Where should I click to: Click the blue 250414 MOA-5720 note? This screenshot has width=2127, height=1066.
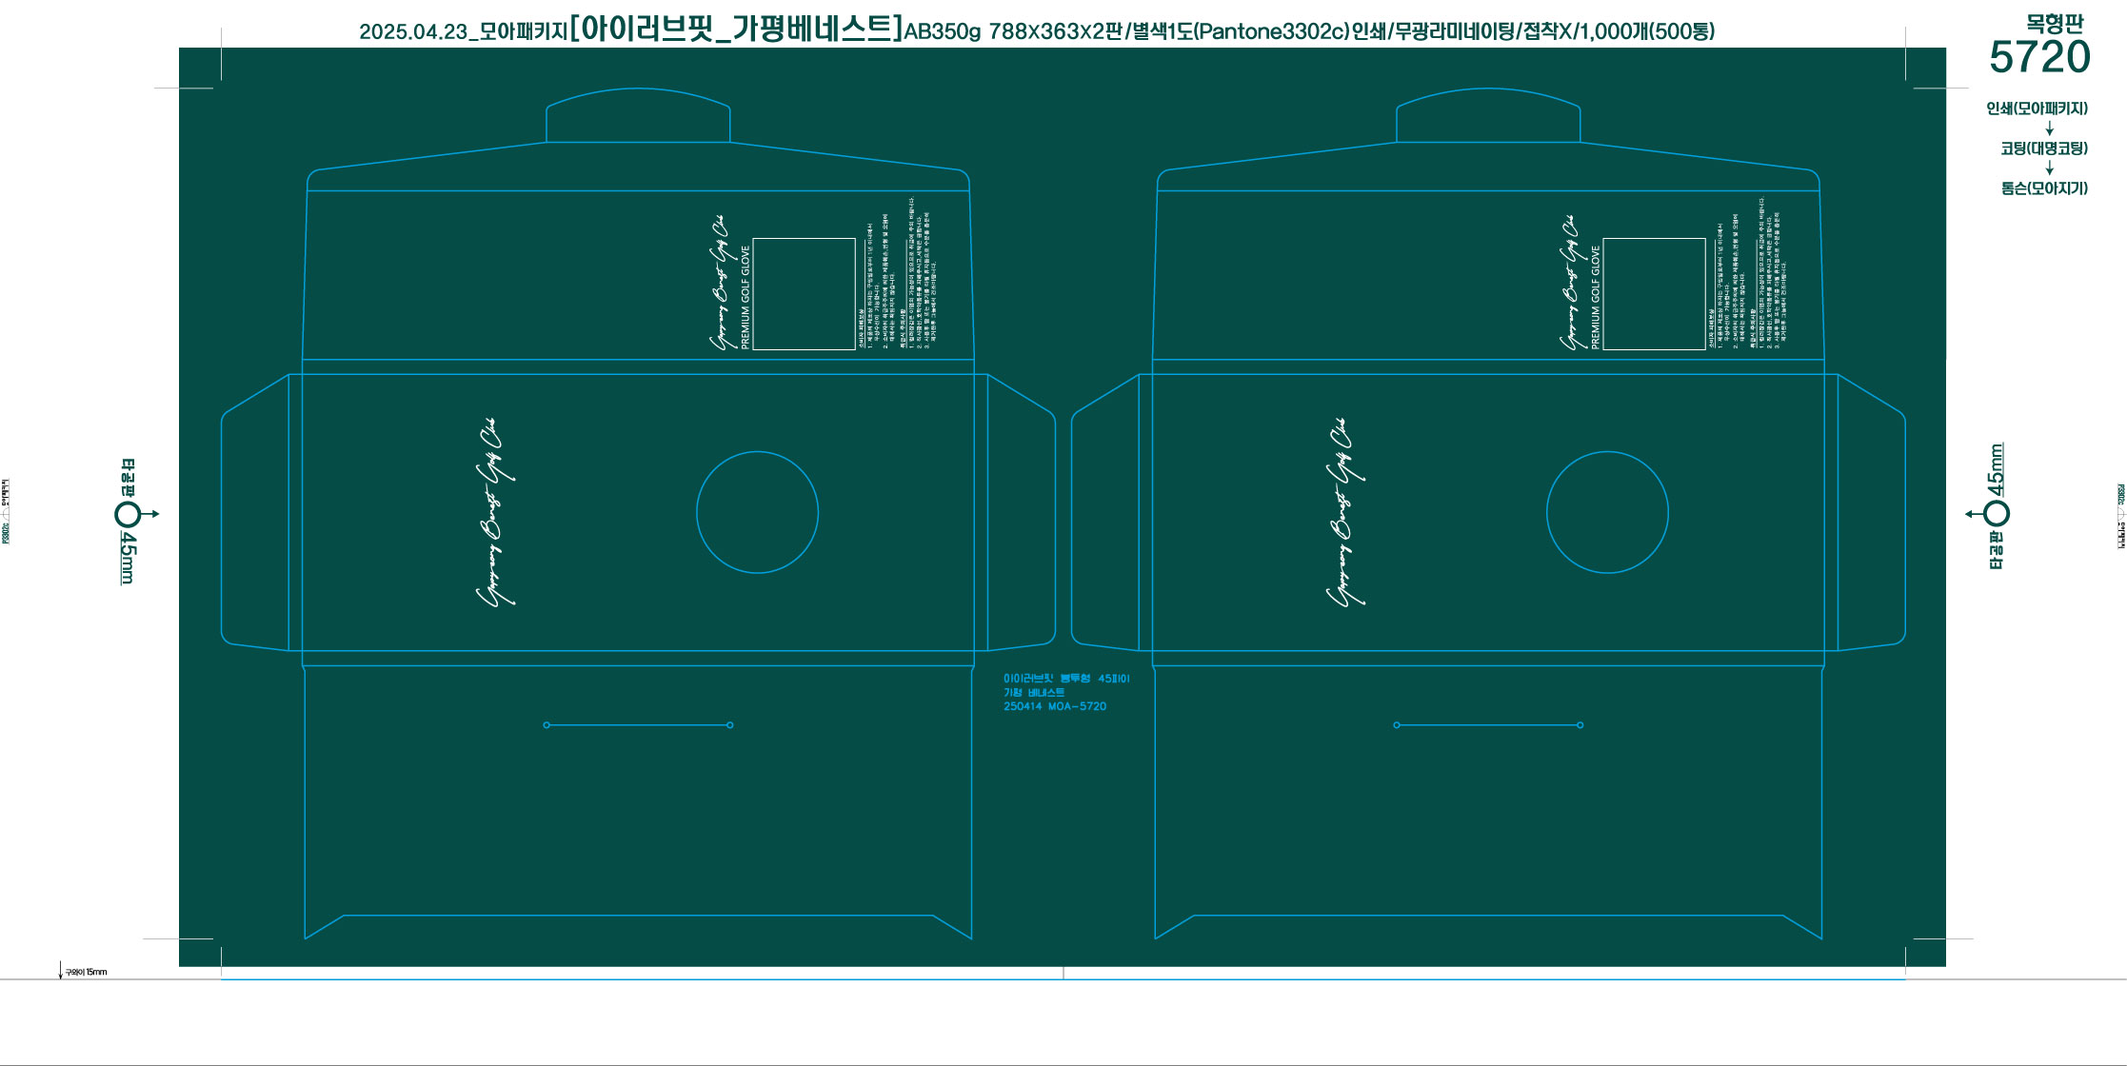[x=1054, y=706]
